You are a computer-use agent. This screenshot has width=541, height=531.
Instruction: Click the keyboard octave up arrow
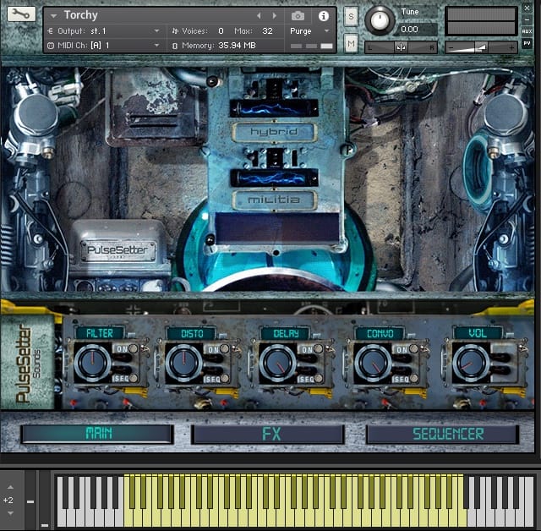(x=8, y=487)
